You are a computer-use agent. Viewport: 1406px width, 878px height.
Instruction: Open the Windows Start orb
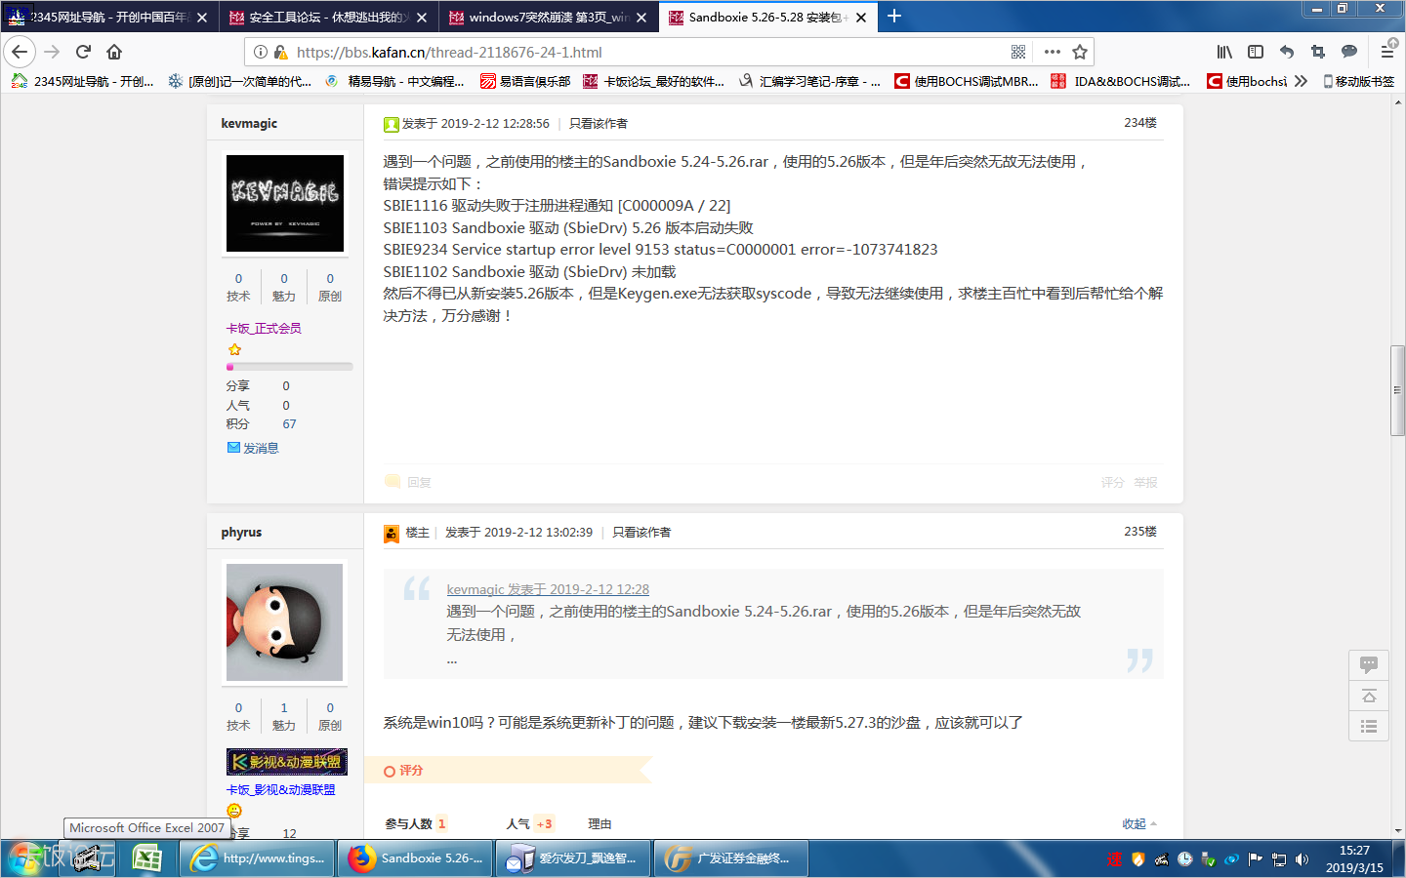[x=27, y=858]
